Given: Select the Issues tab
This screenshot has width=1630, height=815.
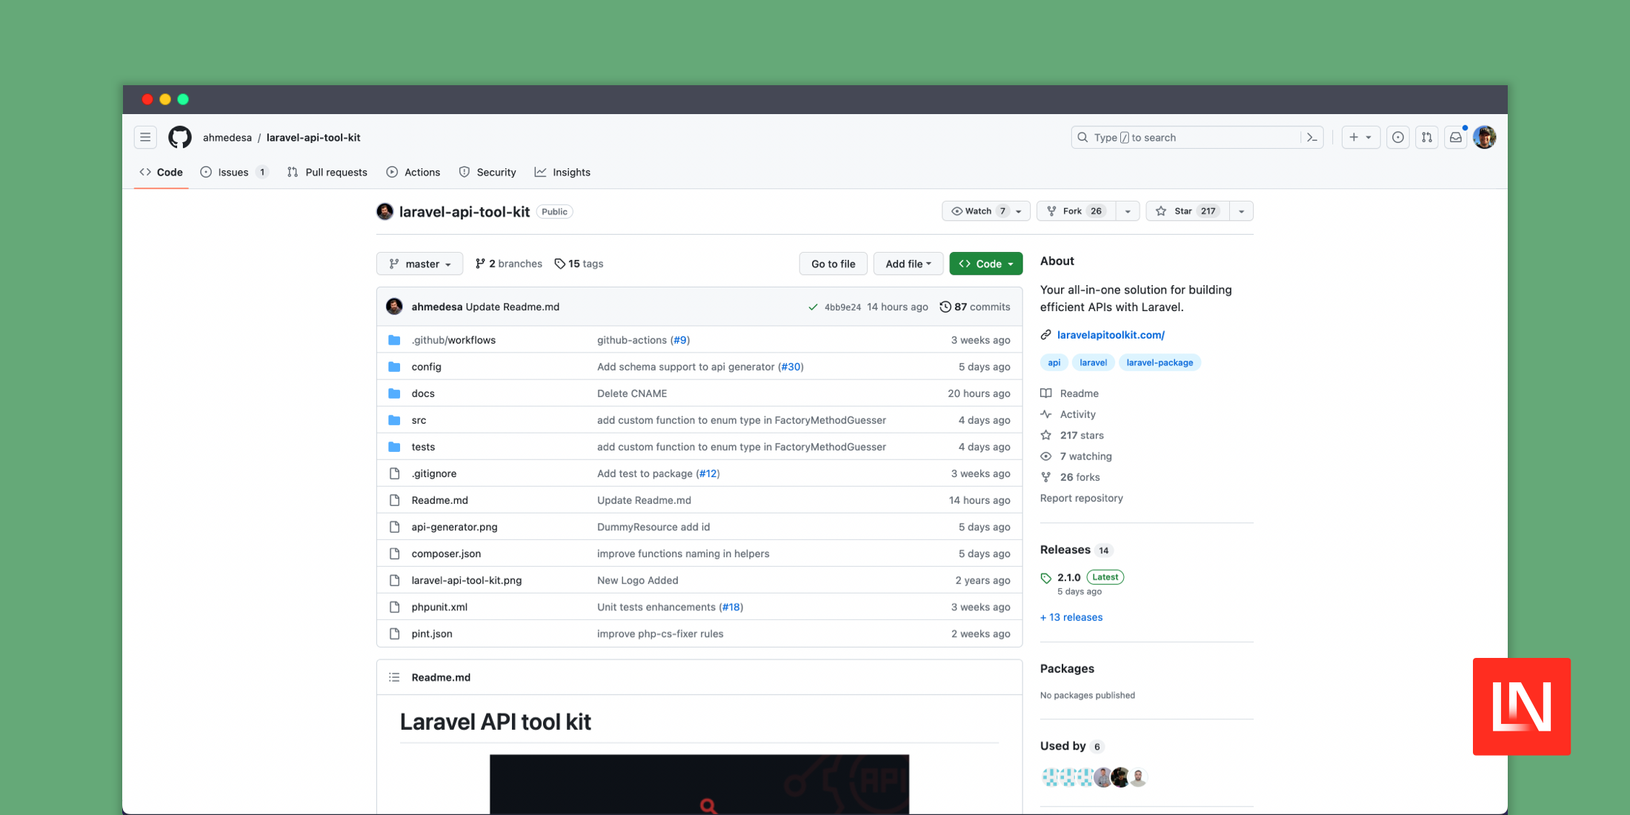Looking at the screenshot, I should (232, 172).
